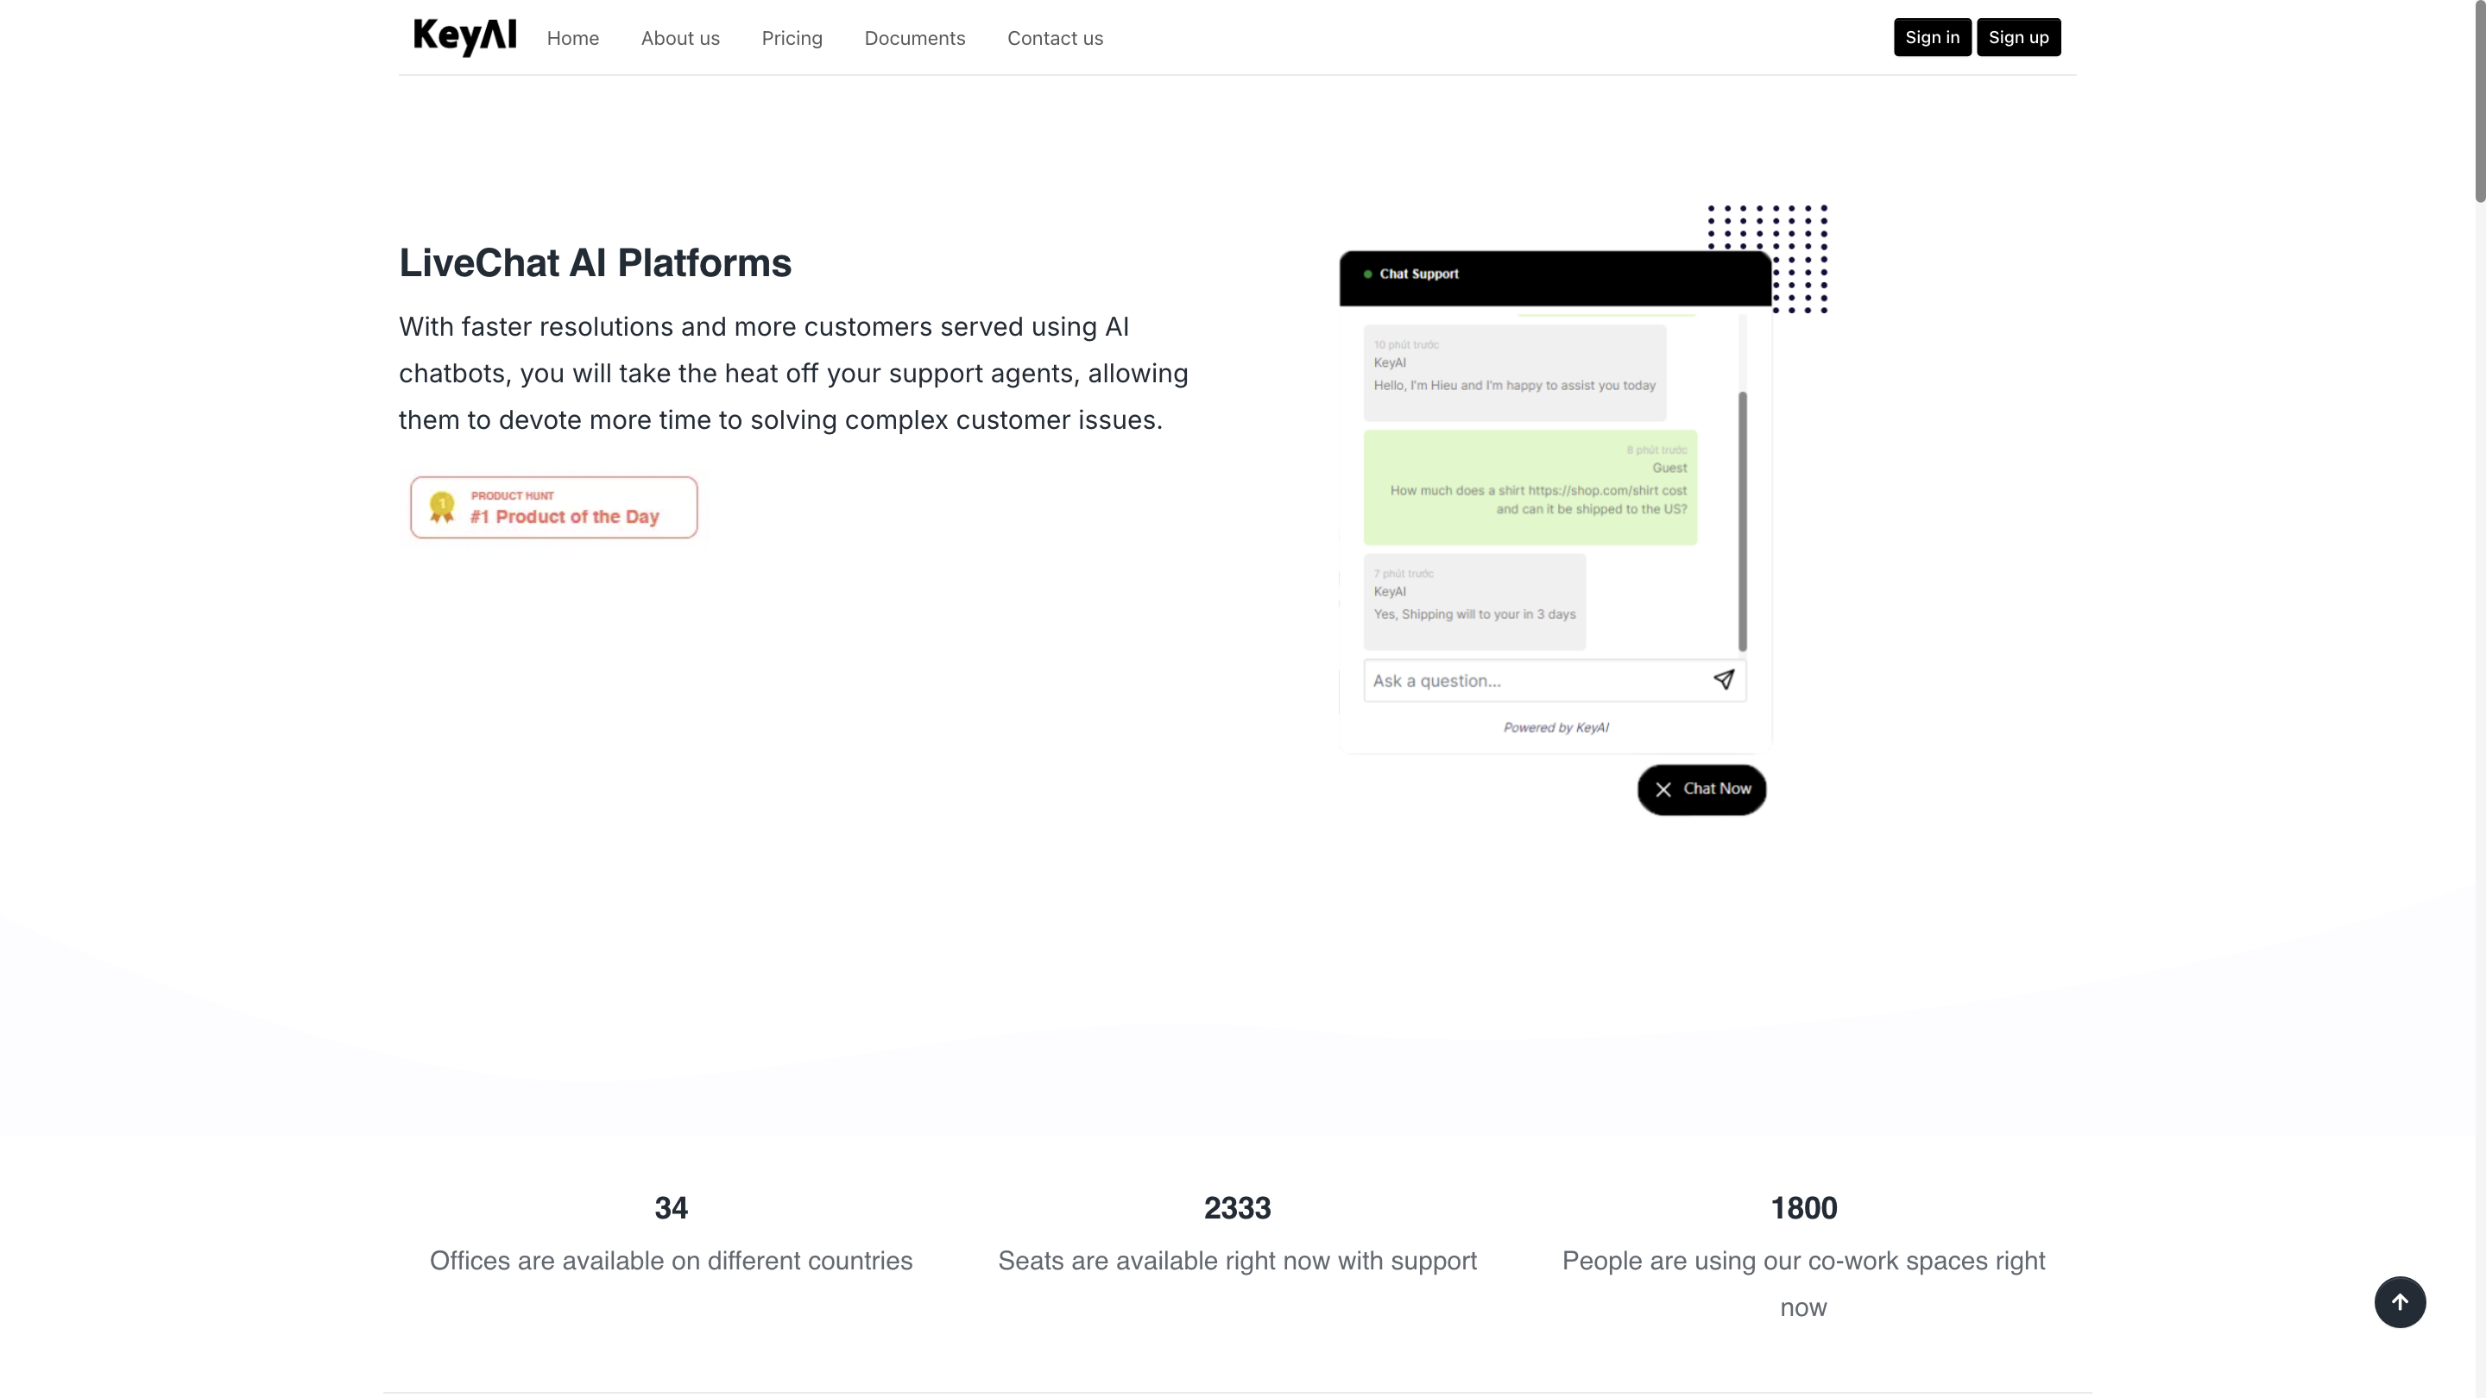Viewport: 2486px width, 1398px height.
Task: Click the paper plane send icon
Action: pyautogui.click(x=1724, y=679)
